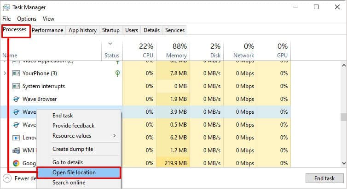Switch to the App history tab
347x189 pixels.
click(x=82, y=30)
